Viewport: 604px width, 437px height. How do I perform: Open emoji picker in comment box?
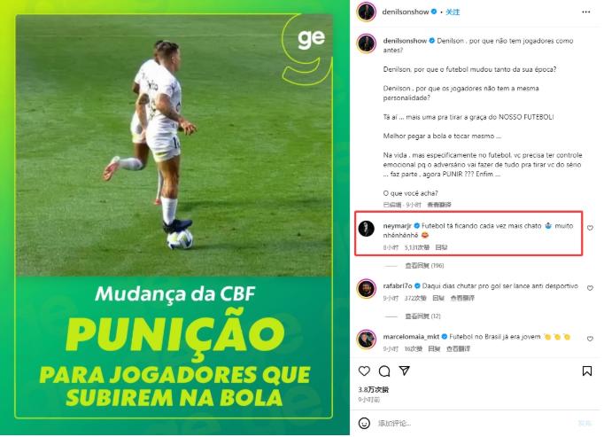point(364,423)
